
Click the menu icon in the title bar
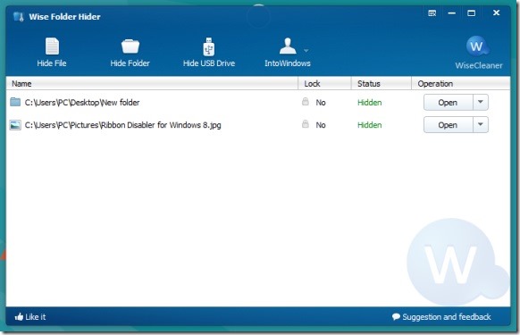[x=432, y=13]
